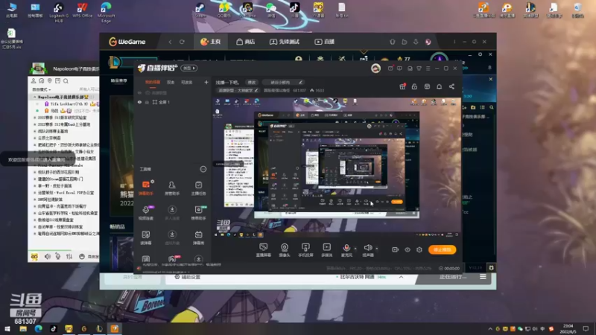
Task: Open the 视频连麦 tool
Action: (146, 213)
